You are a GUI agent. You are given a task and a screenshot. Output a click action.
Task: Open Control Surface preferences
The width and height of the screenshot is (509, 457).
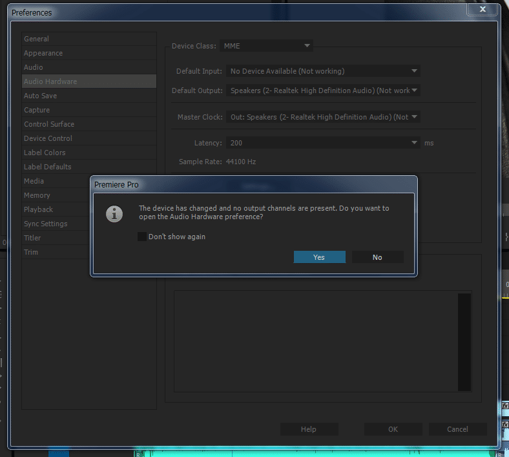point(89,124)
